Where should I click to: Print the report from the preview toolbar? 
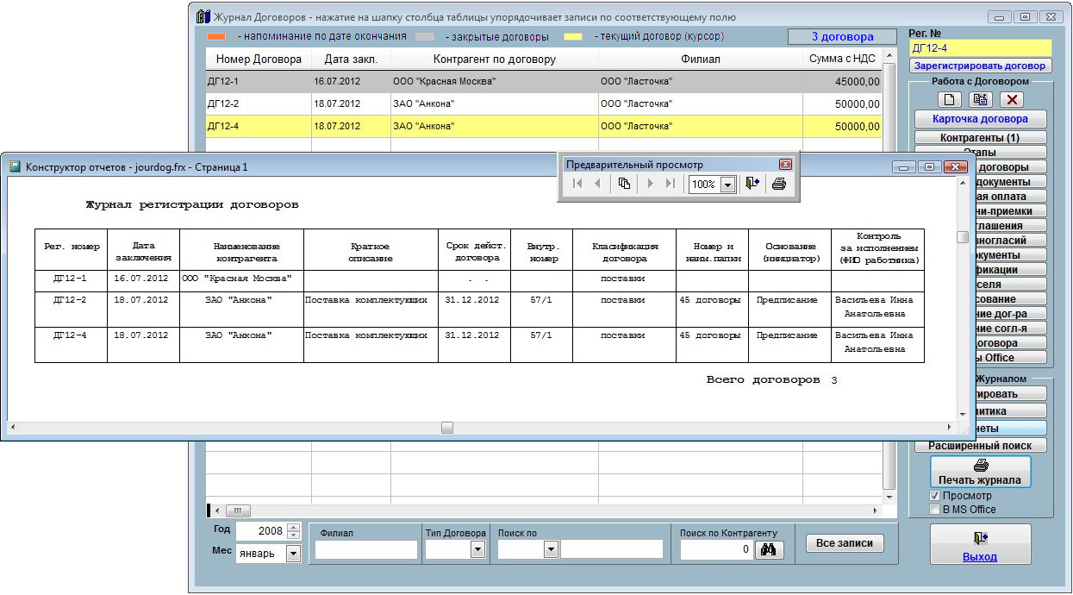click(x=778, y=184)
